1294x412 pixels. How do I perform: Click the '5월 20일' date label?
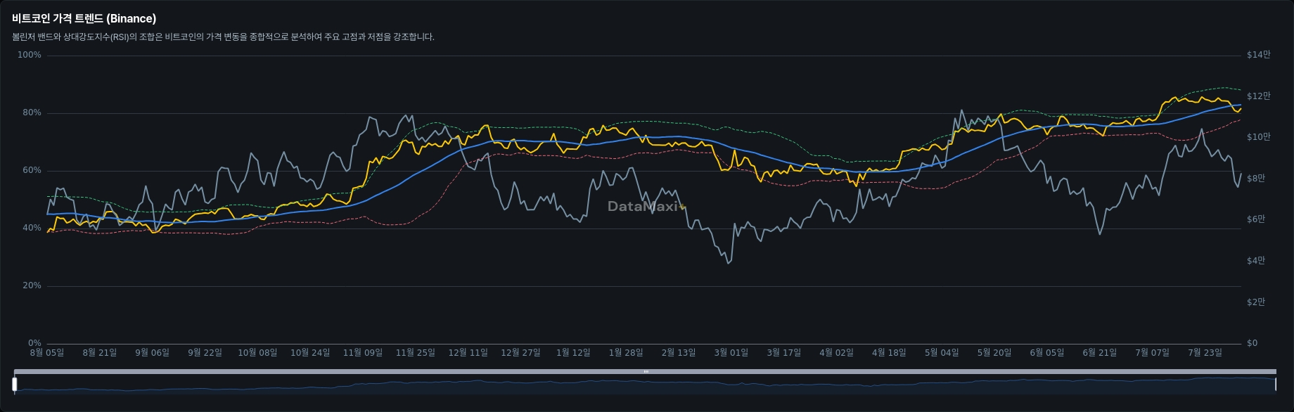(994, 353)
